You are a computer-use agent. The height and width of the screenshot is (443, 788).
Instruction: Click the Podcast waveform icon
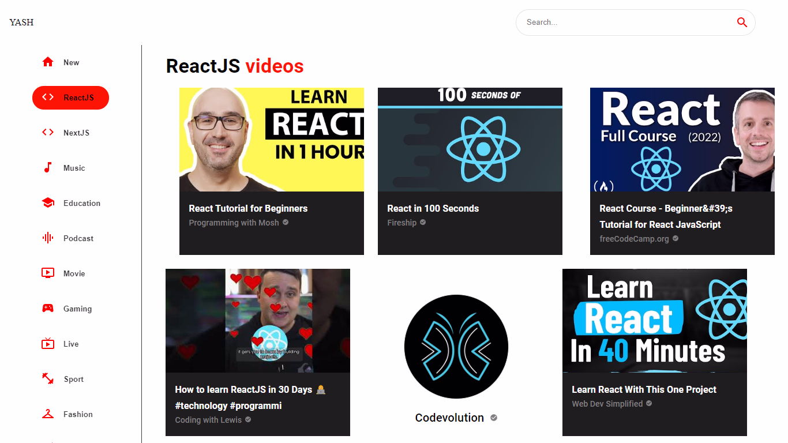click(48, 238)
